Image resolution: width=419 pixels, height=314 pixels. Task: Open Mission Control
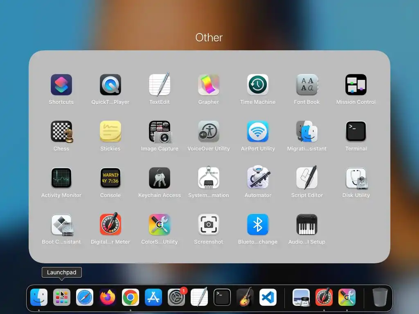pos(356,85)
